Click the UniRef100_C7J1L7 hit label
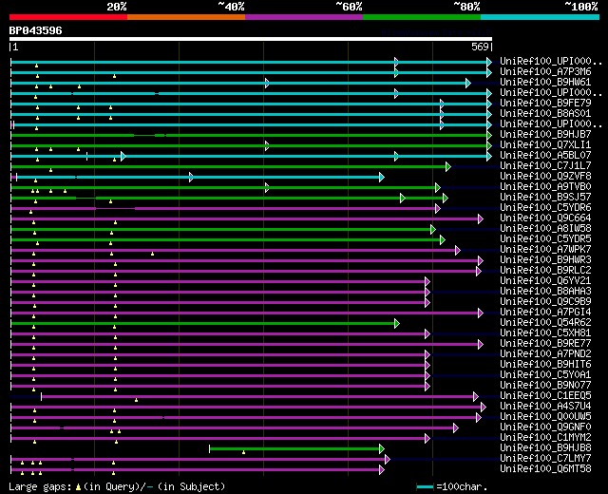This screenshot has height=494, width=608. [x=545, y=166]
